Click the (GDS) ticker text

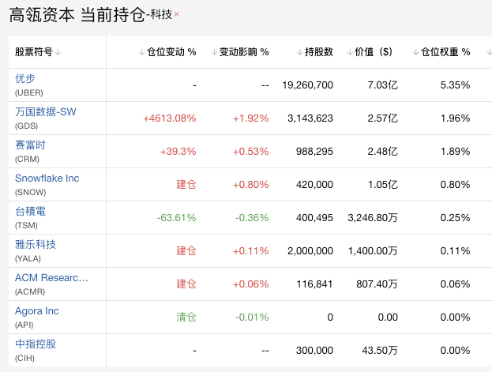coord(26,126)
